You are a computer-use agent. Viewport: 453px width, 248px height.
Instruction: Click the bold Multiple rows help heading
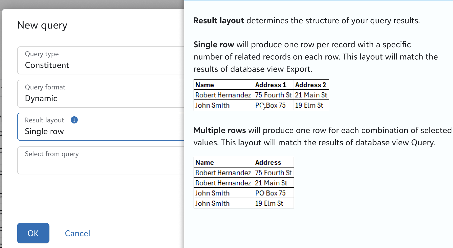(x=220, y=130)
